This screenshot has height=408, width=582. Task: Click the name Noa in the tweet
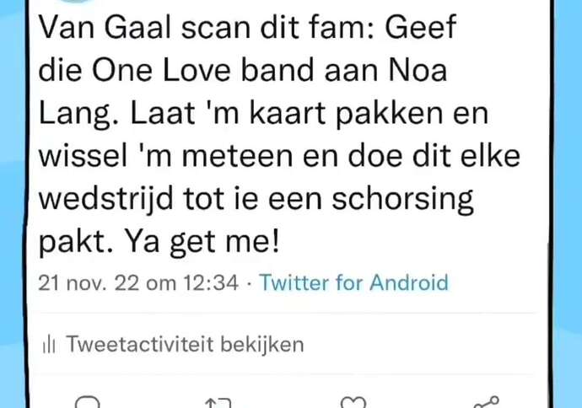coord(418,70)
